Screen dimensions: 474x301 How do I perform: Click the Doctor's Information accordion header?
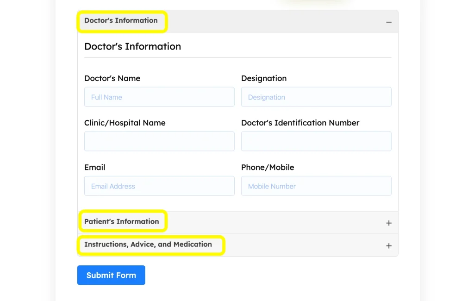pos(121,20)
